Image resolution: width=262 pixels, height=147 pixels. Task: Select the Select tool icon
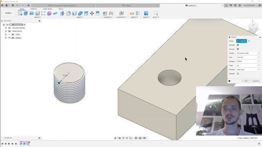(x=156, y=13)
